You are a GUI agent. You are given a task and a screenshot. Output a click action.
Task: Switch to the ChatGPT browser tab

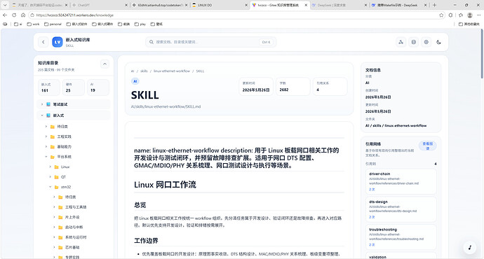99,5
